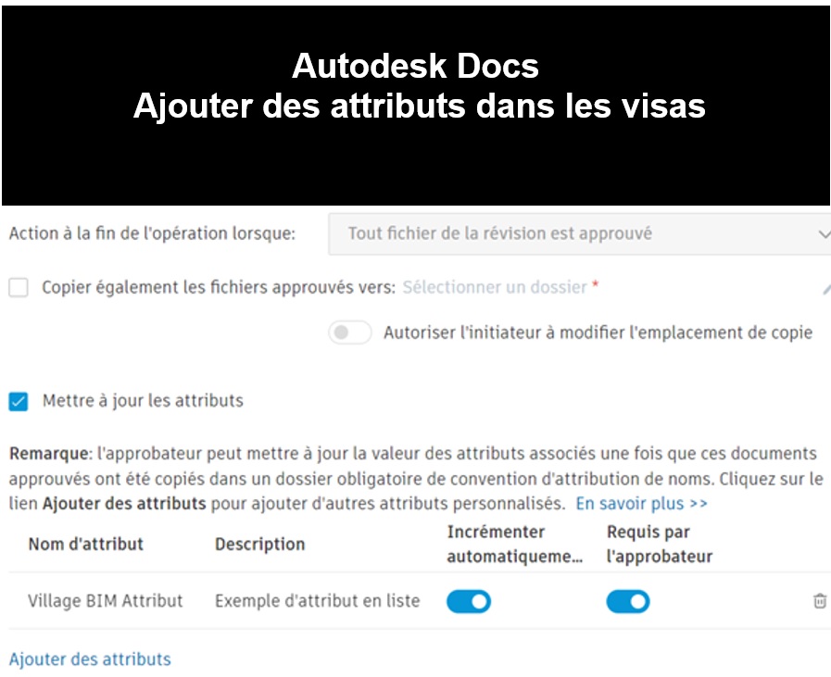Click the 'Sélectionner un dossier' folder field
Viewport: 831px width, 677px height.
[x=495, y=288]
